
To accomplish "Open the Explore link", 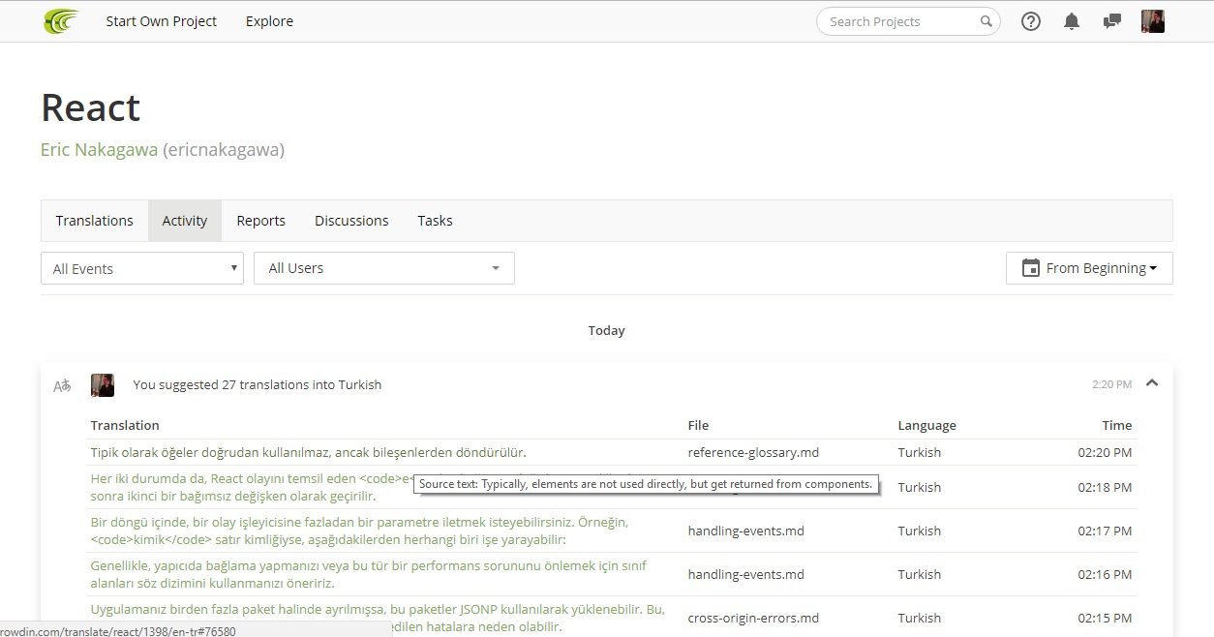I will [269, 21].
